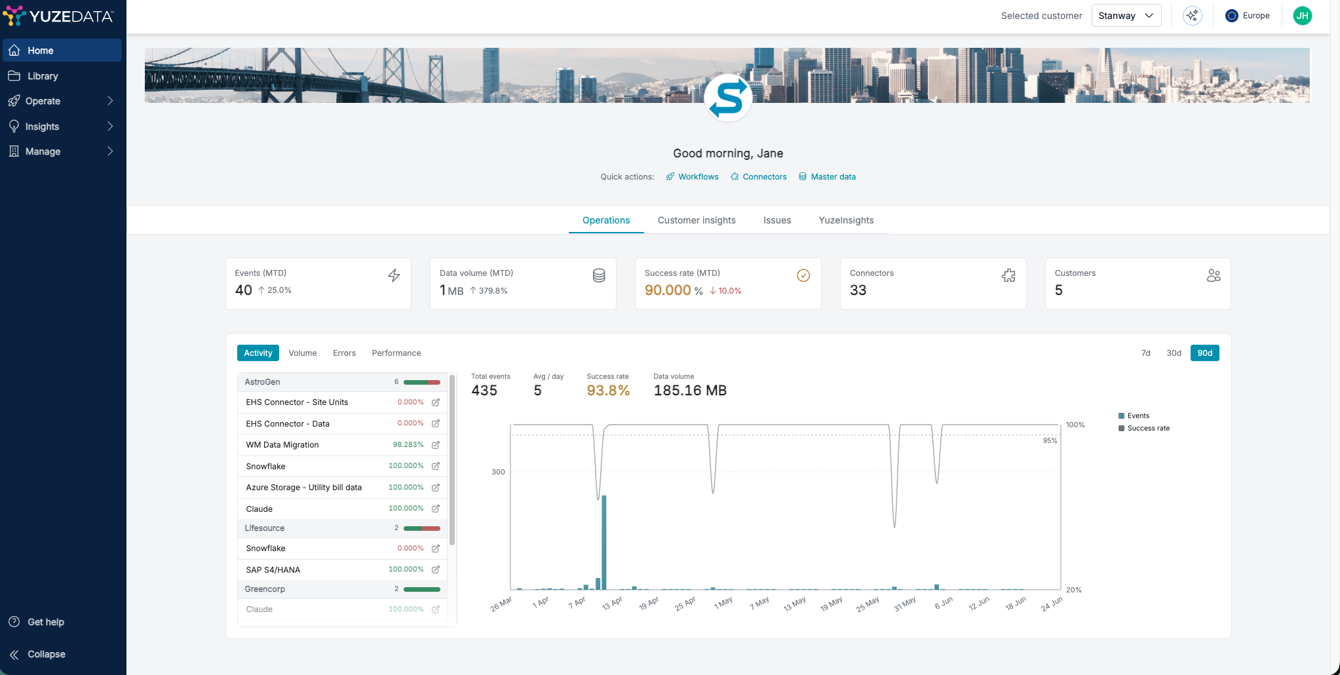Open external link for WM Data Migration

coord(436,445)
